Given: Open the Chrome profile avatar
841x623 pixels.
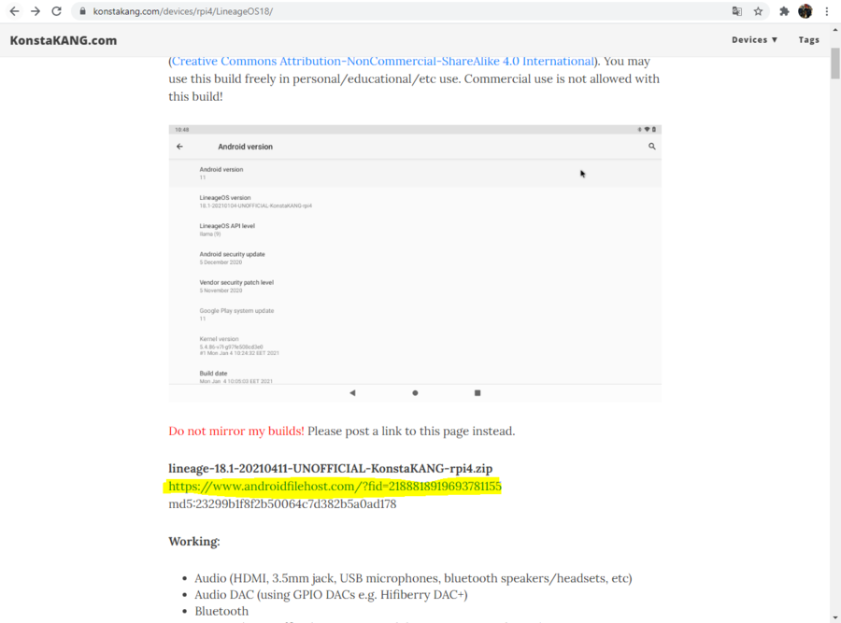Looking at the screenshot, I should pyautogui.click(x=805, y=11).
